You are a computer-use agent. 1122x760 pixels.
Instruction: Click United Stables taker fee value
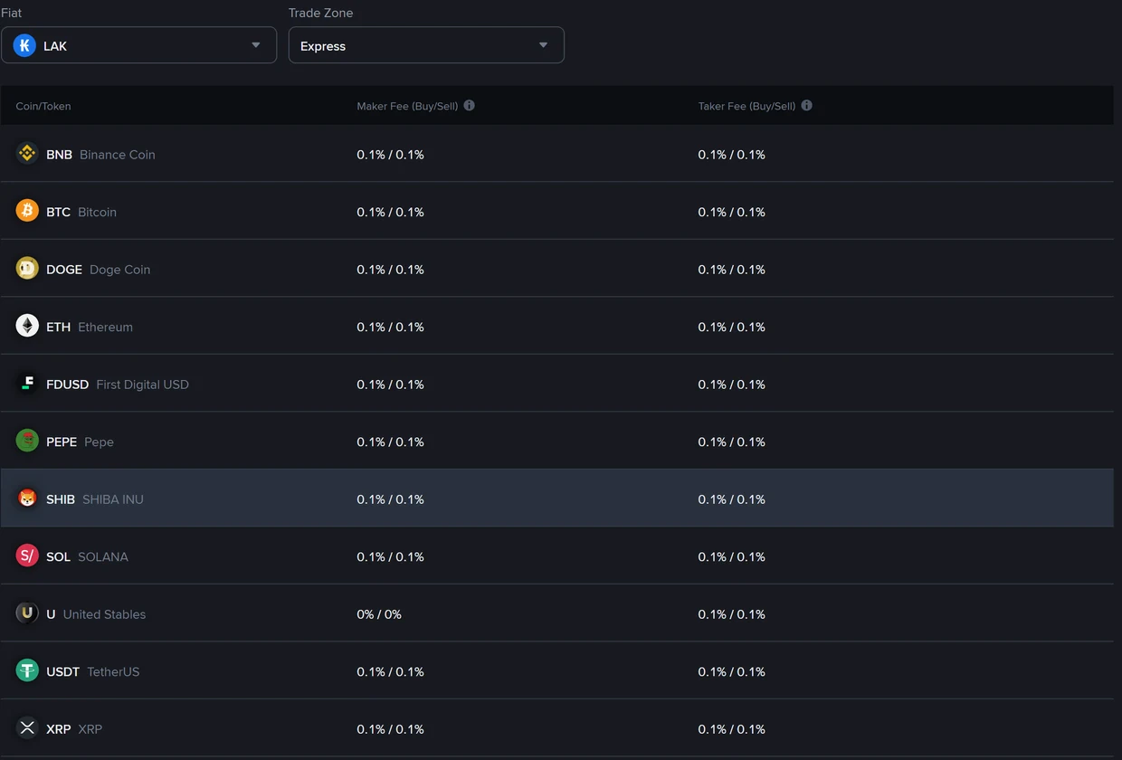[x=731, y=614]
